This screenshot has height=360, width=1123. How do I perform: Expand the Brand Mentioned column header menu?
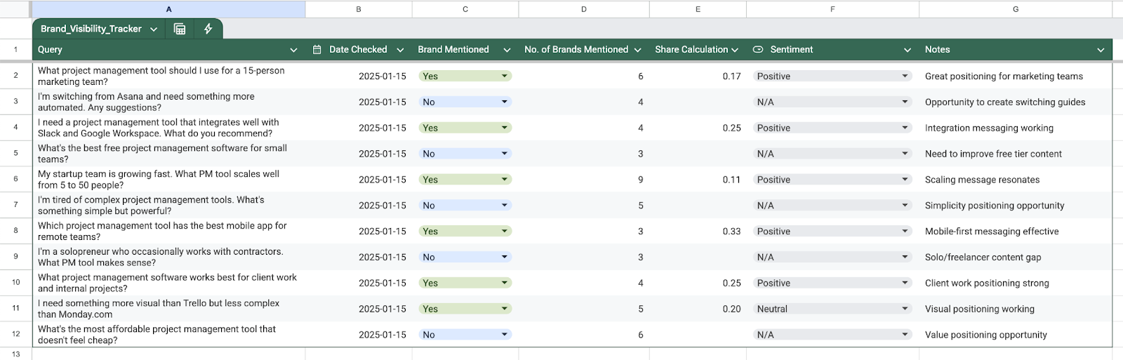(x=507, y=50)
